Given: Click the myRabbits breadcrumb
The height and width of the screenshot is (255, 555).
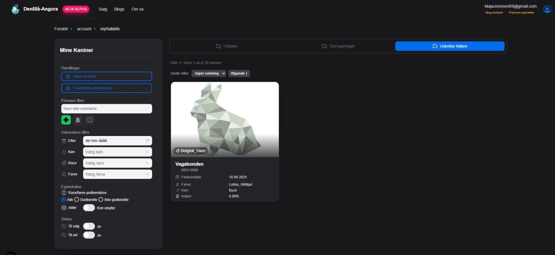Looking at the screenshot, I should point(110,29).
